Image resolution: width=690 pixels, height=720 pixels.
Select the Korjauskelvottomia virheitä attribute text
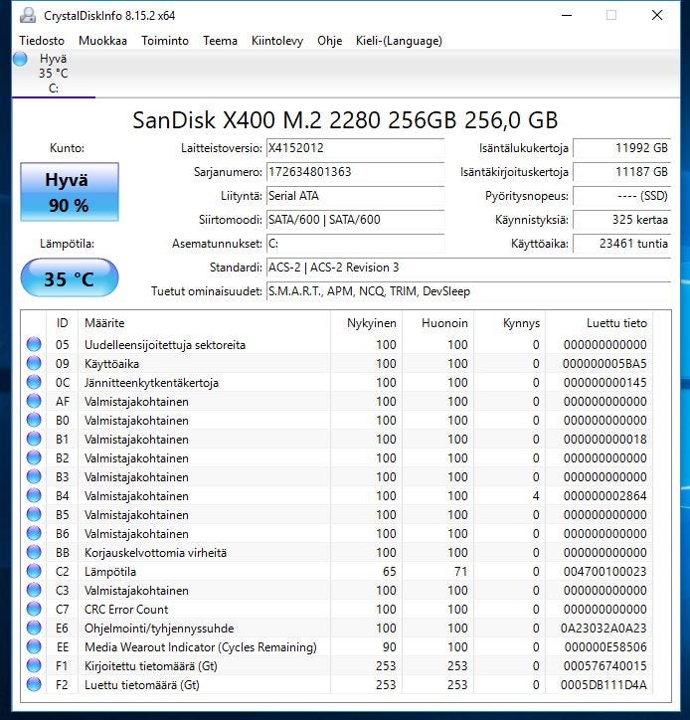click(156, 552)
